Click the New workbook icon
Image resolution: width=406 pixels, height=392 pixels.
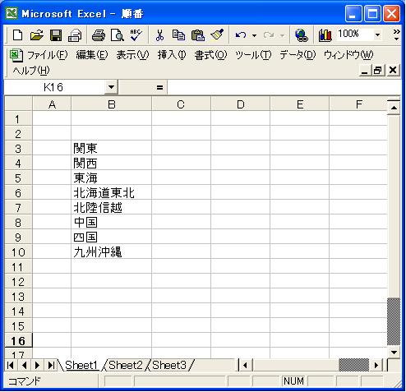18,35
